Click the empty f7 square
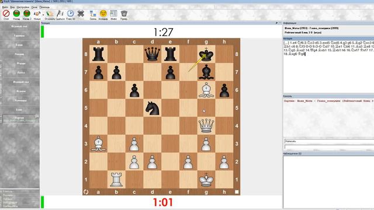374x210 pixels. click(188, 72)
